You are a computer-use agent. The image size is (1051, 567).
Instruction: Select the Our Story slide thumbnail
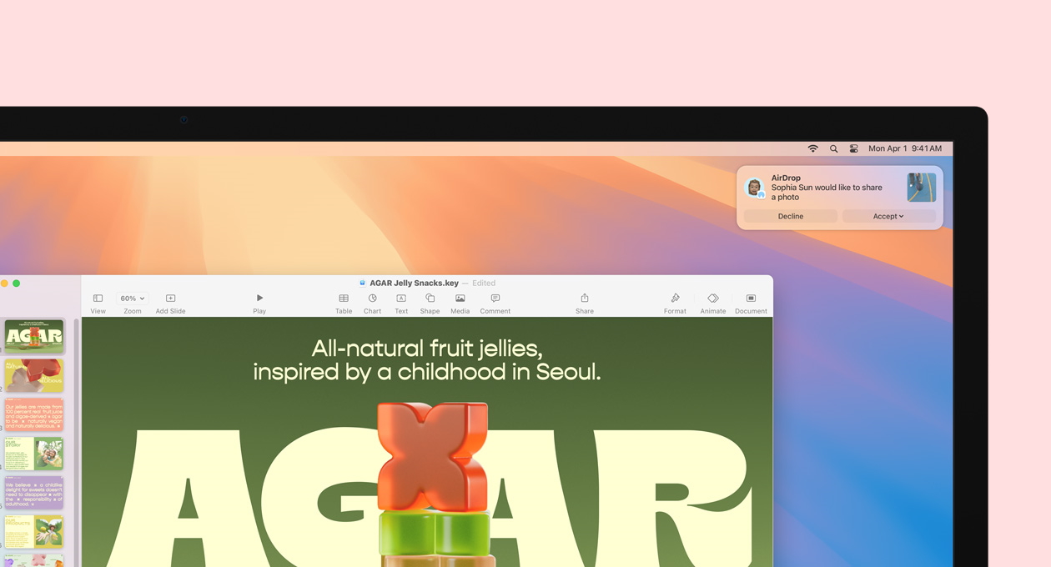[x=34, y=454]
